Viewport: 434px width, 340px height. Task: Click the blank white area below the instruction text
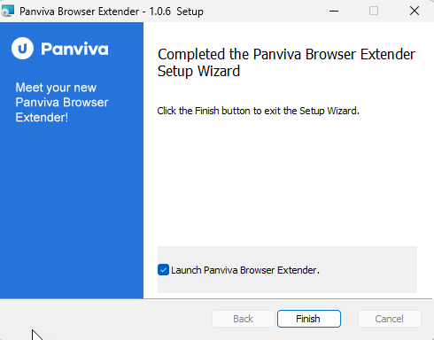tap(286, 180)
